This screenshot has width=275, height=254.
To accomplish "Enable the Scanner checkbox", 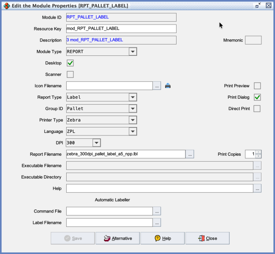I will tap(70, 75).
